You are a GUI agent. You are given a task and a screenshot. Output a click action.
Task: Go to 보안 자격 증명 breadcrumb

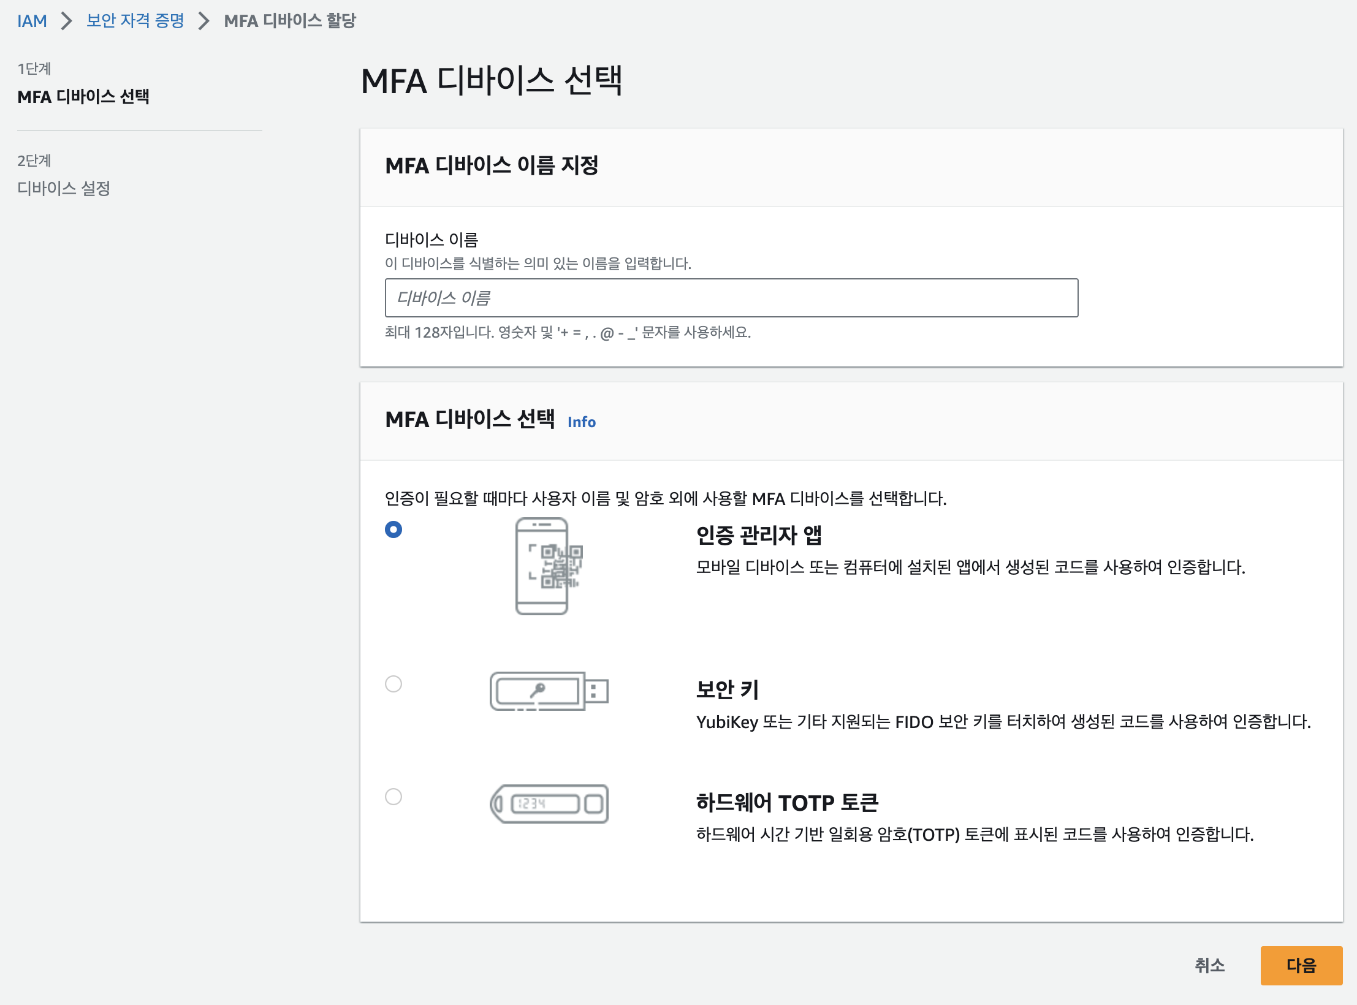point(135,21)
